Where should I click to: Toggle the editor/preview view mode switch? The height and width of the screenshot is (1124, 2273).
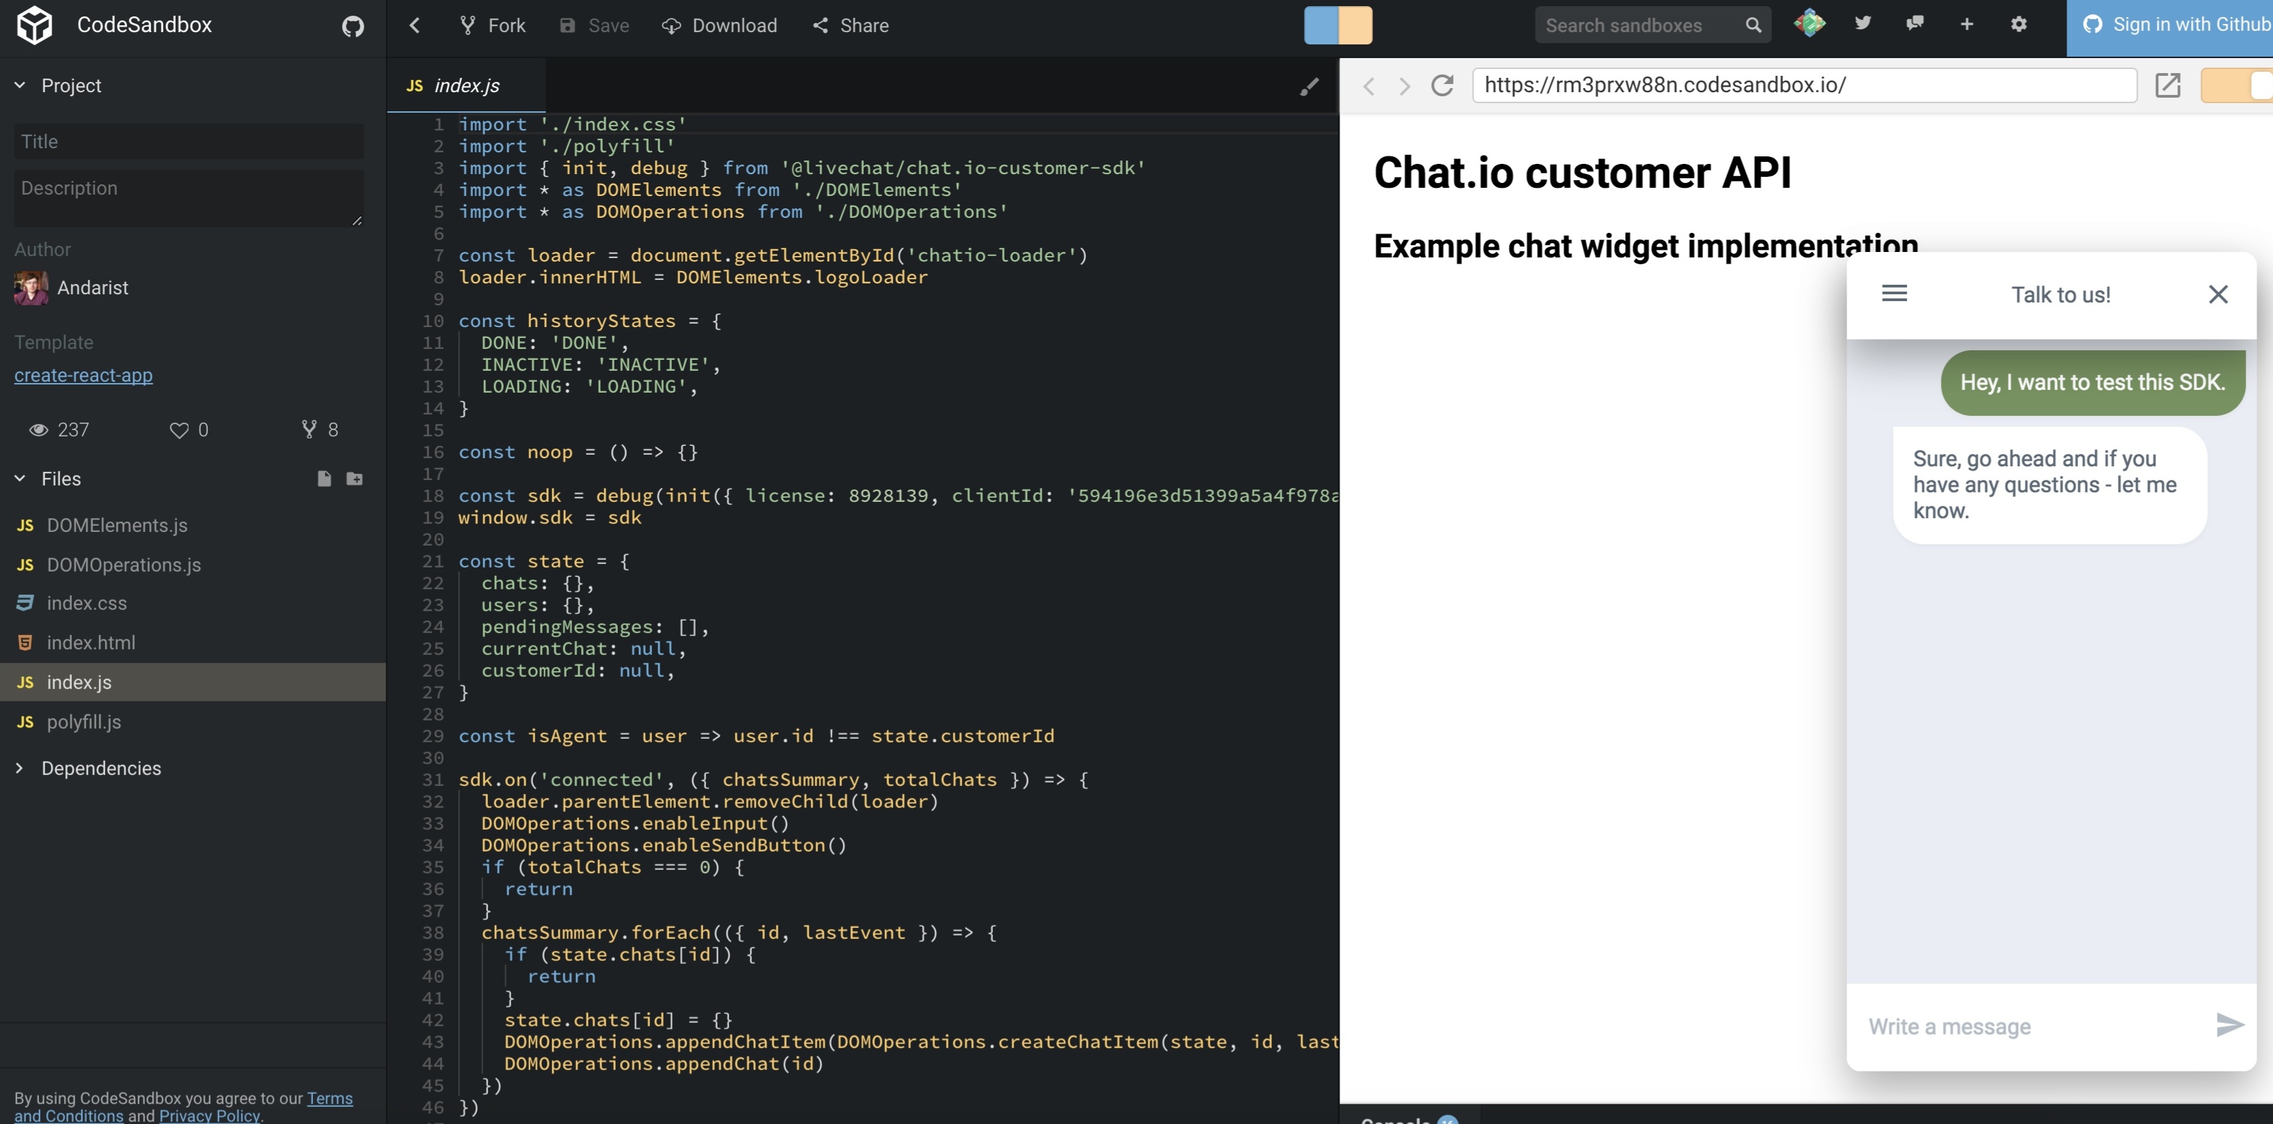pos(1337,25)
